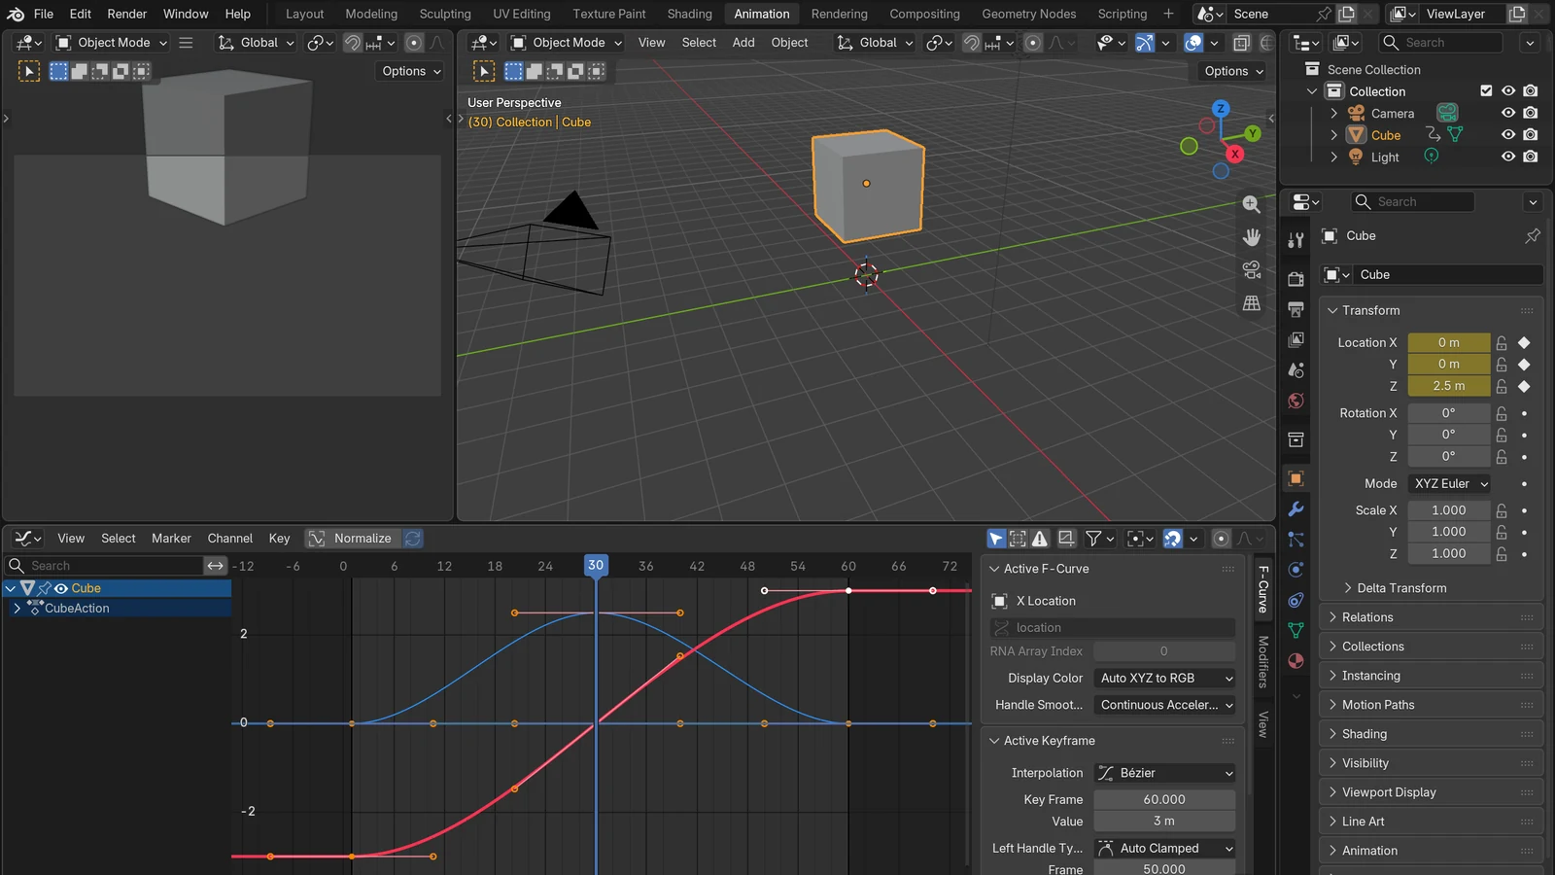
Task: Toggle Cube channel visibility eye in graph editor
Action: [61, 588]
